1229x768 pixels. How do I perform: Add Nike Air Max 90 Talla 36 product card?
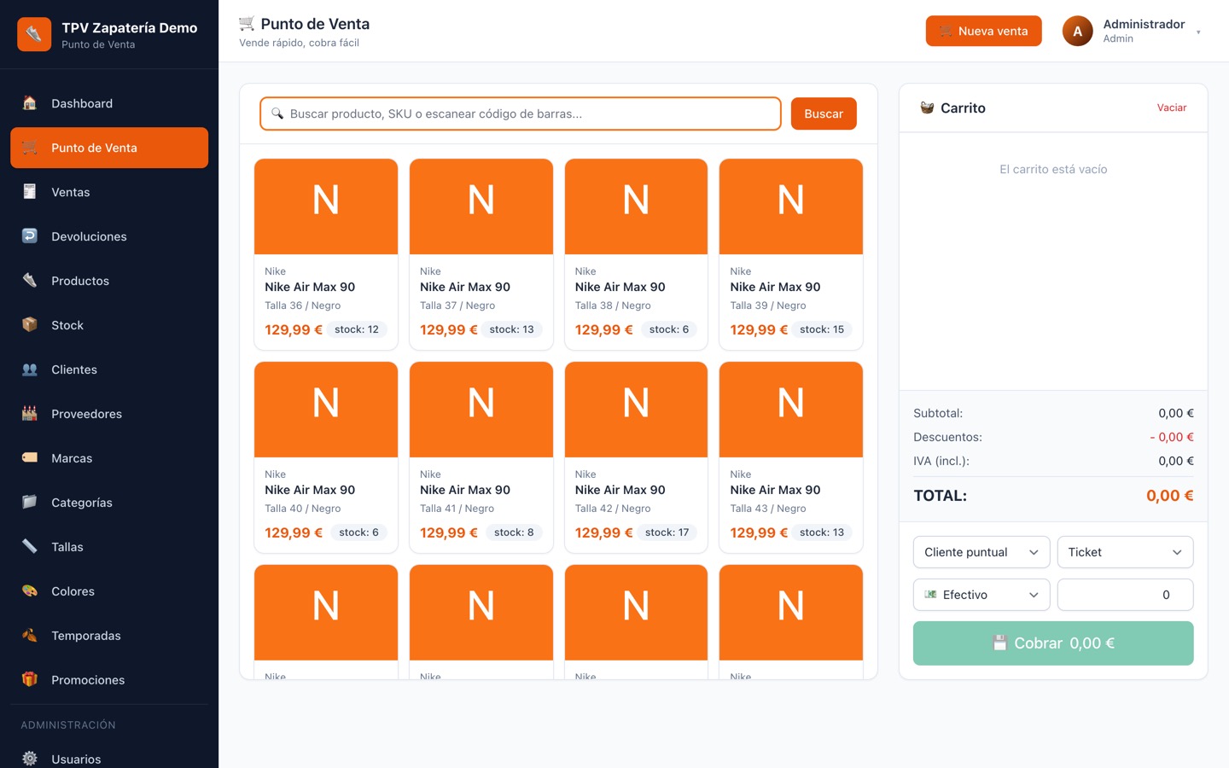tap(326, 254)
